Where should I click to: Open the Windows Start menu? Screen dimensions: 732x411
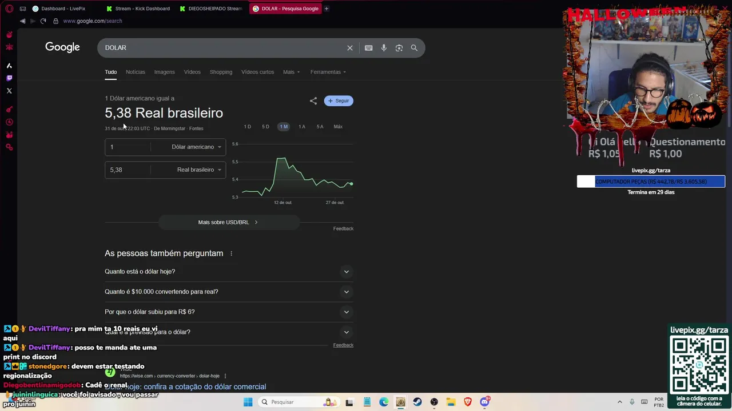248,402
